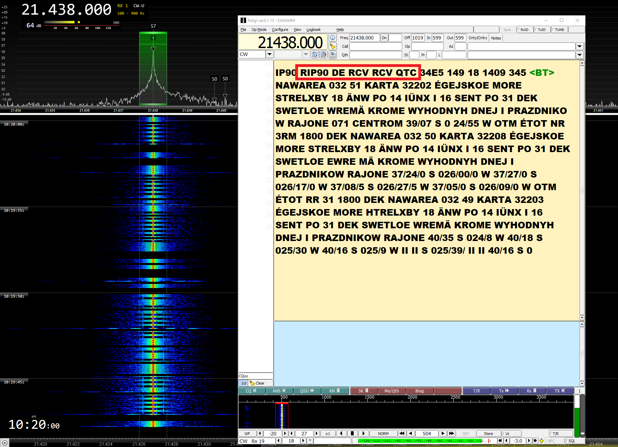Click the Store button
This screenshot has height=447, width=618.
tap(488, 433)
